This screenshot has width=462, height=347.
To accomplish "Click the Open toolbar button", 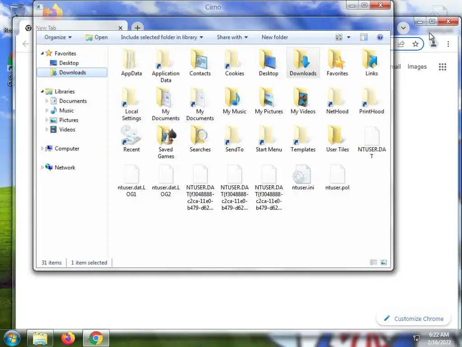I will pos(97,37).
